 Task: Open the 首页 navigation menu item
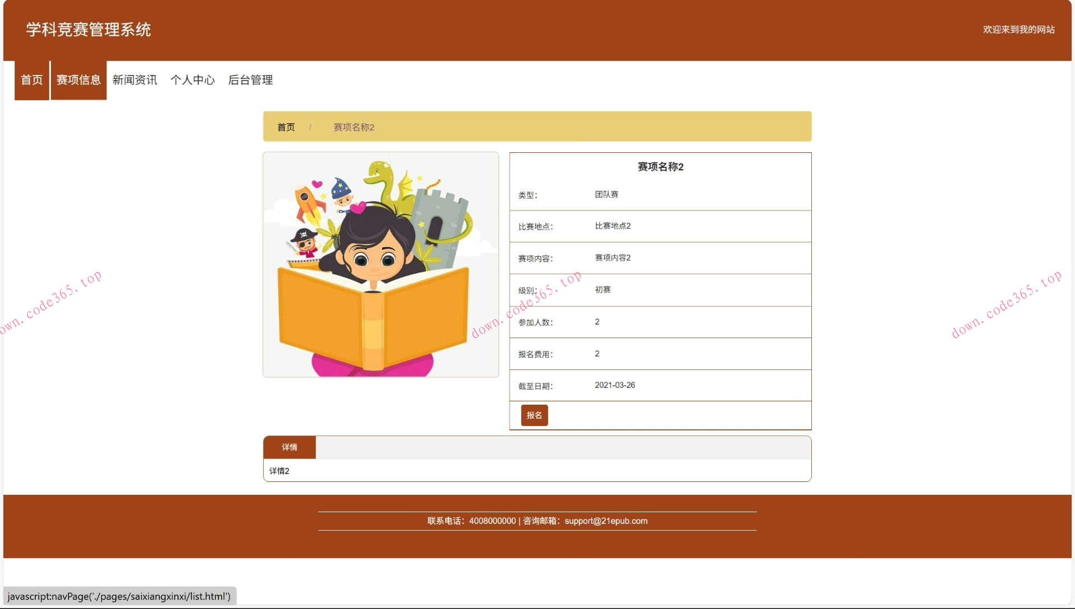31,80
